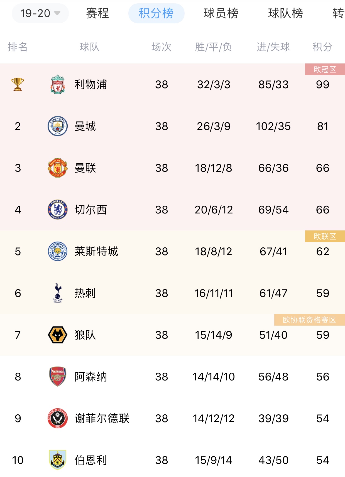Tap the Manchester City crest
The width and height of the screenshot is (345, 477).
[x=58, y=126]
